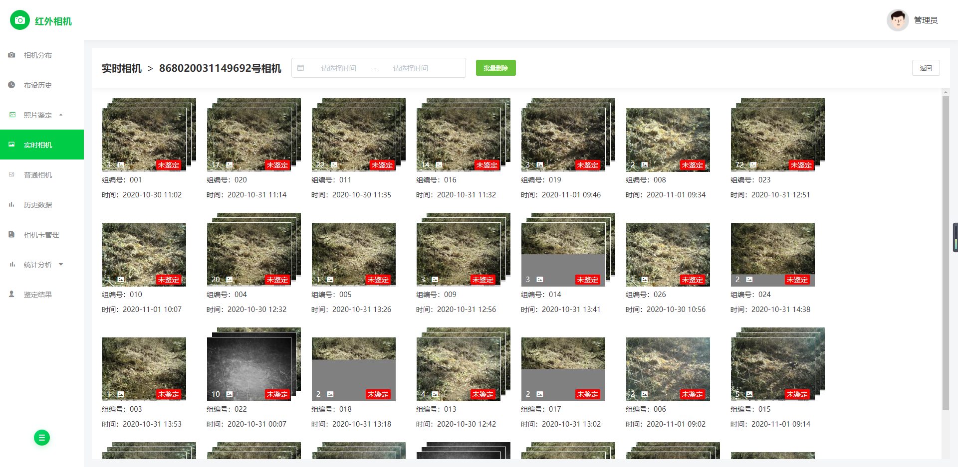
Task: Open the 历史数据 menu item
Action: 42,204
